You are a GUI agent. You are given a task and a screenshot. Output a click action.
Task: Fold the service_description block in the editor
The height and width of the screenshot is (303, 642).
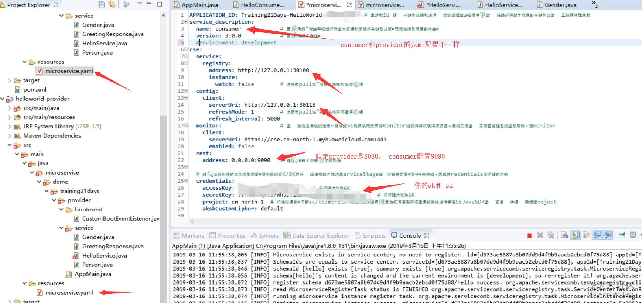(186, 22)
